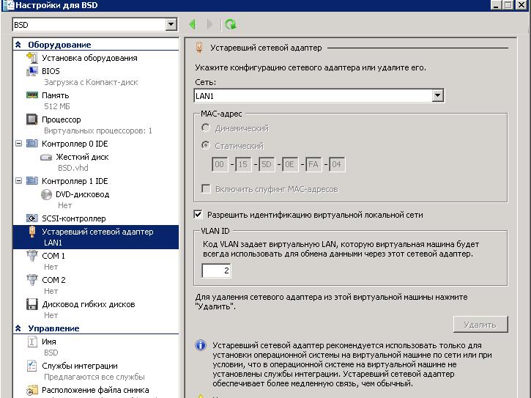The image size is (531, 398).
Task: Enable the MAC address spoofing checkbox
Action: (206, 189)
